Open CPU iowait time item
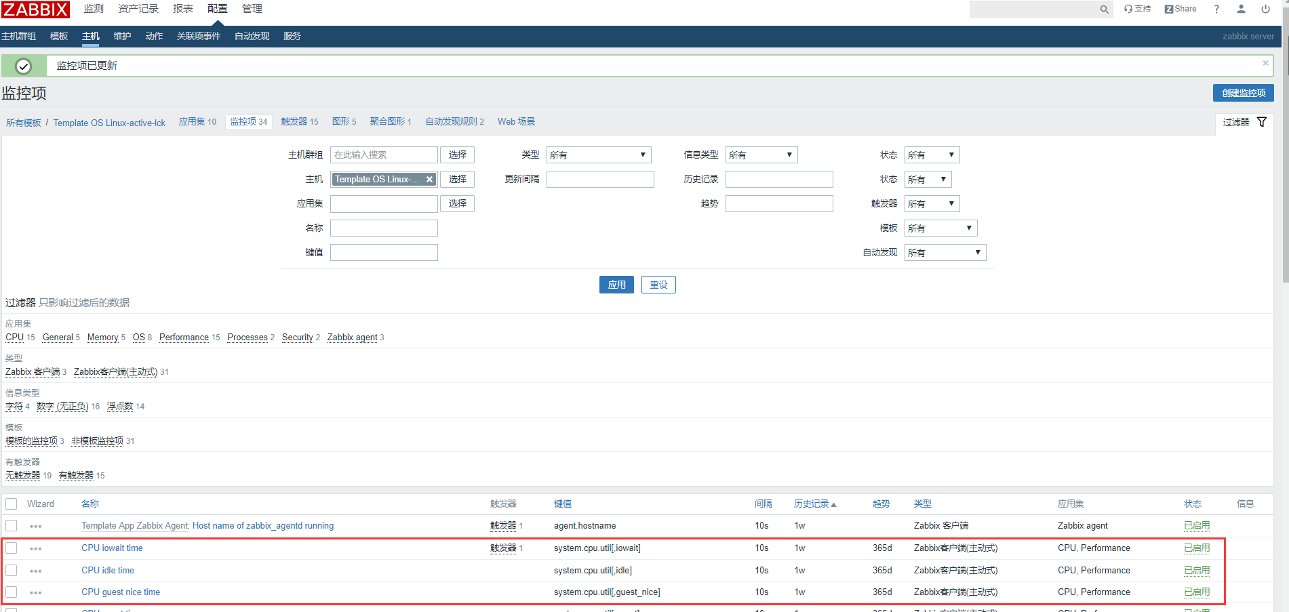Screen dimensions: 1289x612 click(112, 548)
